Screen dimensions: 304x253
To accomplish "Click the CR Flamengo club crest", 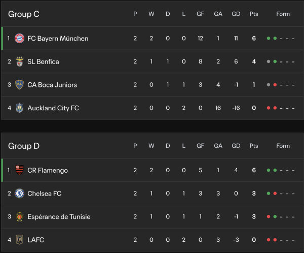I will pyautogui.click(x=20, y=170).
